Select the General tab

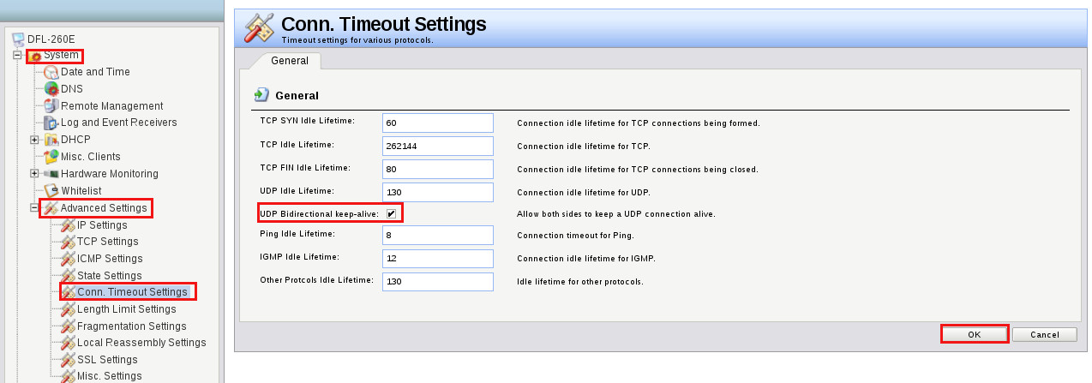[x=289, y=61]
